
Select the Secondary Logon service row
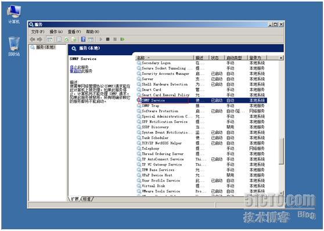[201, 63]
